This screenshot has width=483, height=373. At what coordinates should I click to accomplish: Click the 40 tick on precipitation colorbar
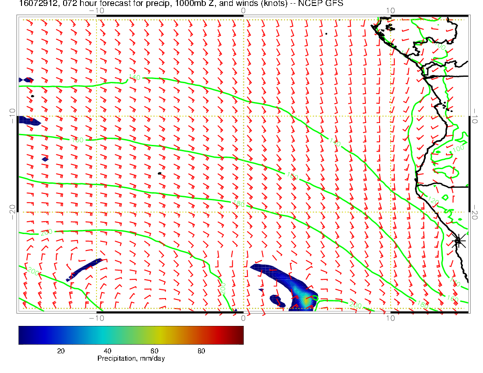(107, 351)
